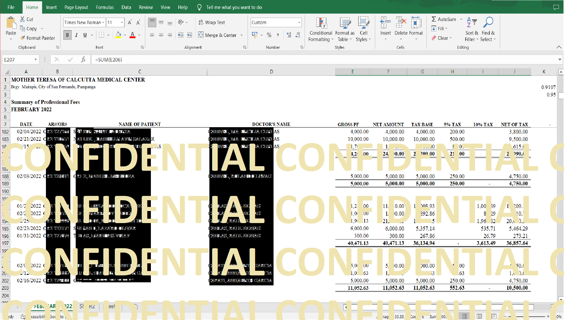
Task: Toggle Bold formatting button
Action: pyautogui.click(x=67, y=35)
